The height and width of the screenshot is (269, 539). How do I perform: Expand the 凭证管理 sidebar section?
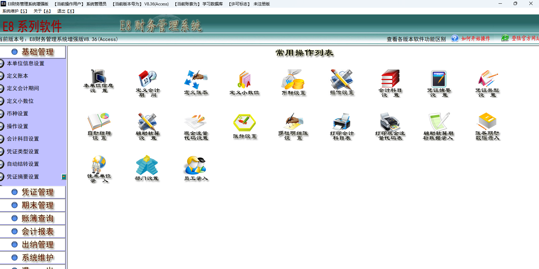point(37,192)
